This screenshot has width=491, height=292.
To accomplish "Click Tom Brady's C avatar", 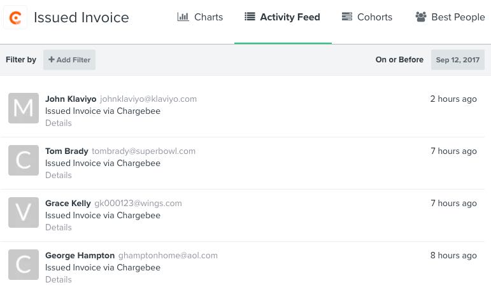I will tap(24, 160).
